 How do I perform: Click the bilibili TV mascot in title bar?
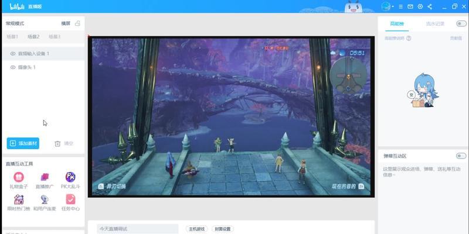point(354,6)
